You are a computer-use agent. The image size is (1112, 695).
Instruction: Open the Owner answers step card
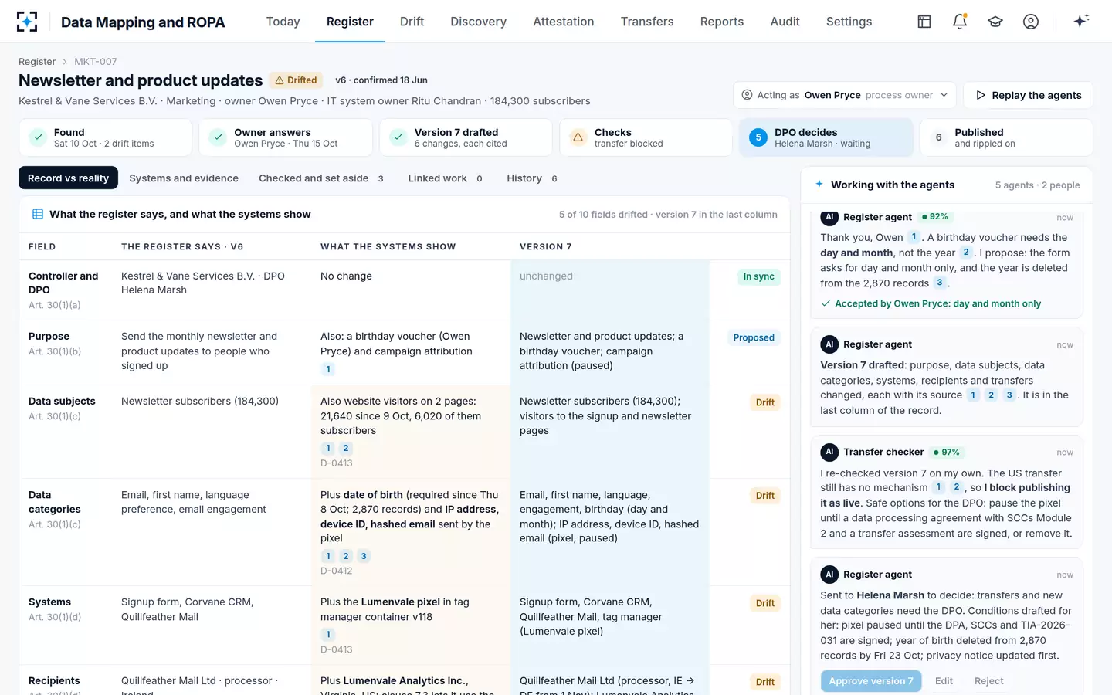(x=286, y=137)
